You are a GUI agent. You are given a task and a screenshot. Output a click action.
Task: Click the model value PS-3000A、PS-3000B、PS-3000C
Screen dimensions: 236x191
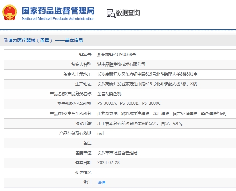(129, 103)
